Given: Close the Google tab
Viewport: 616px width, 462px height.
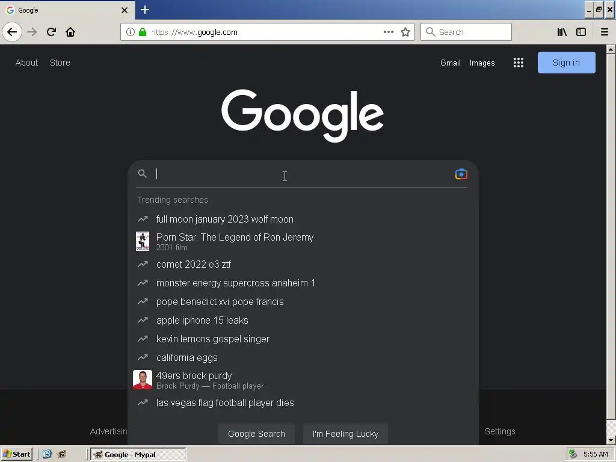Looking at the screenshot, I should click(125, 10).
